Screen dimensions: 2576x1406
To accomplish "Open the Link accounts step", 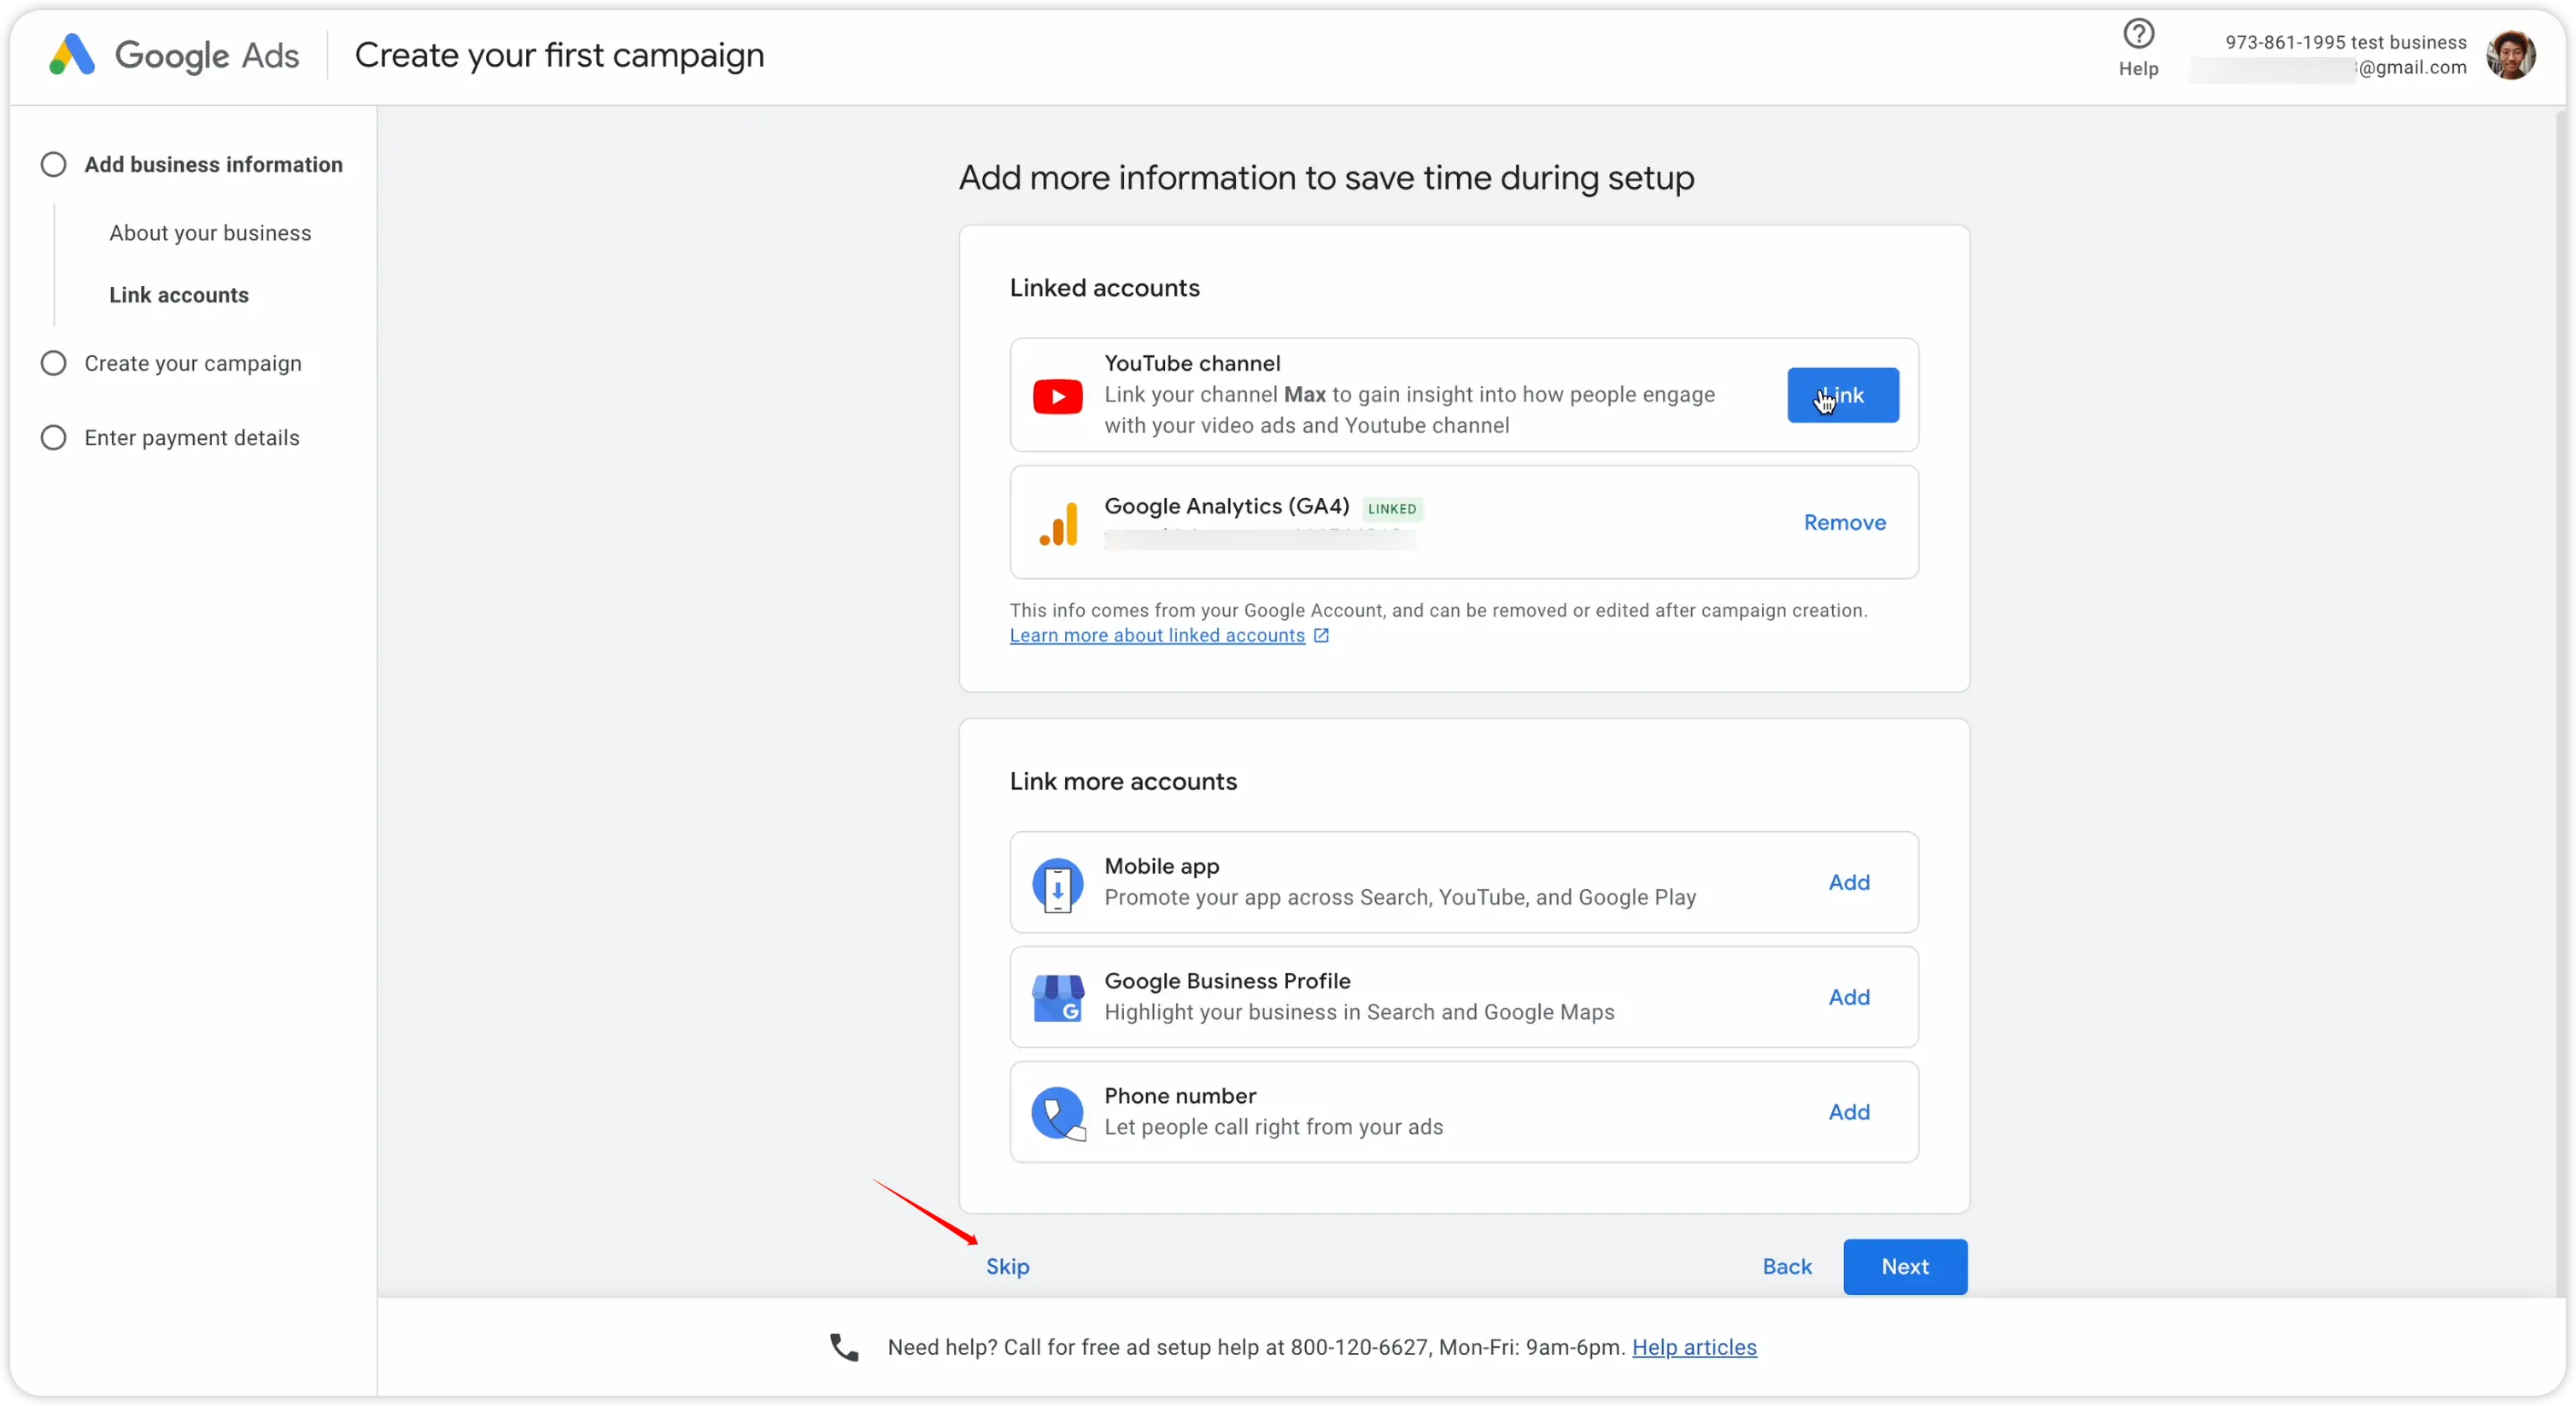I will [x=179, y=295].
